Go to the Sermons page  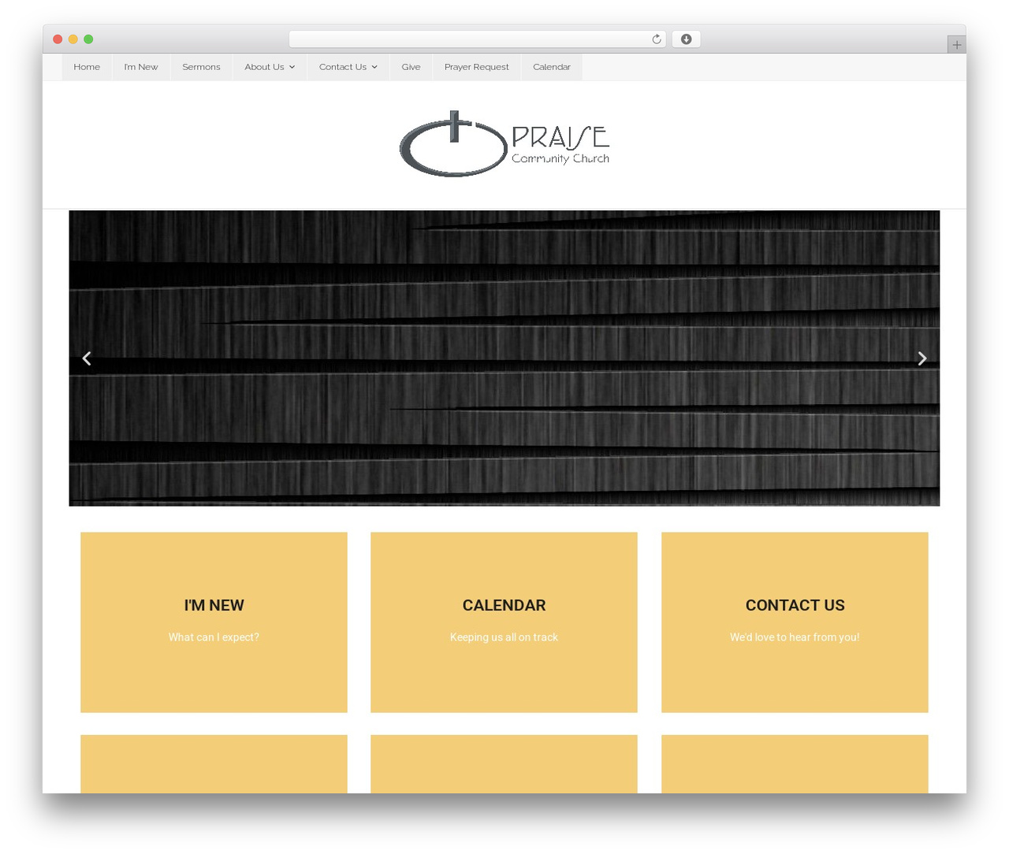tap(201, 67)
